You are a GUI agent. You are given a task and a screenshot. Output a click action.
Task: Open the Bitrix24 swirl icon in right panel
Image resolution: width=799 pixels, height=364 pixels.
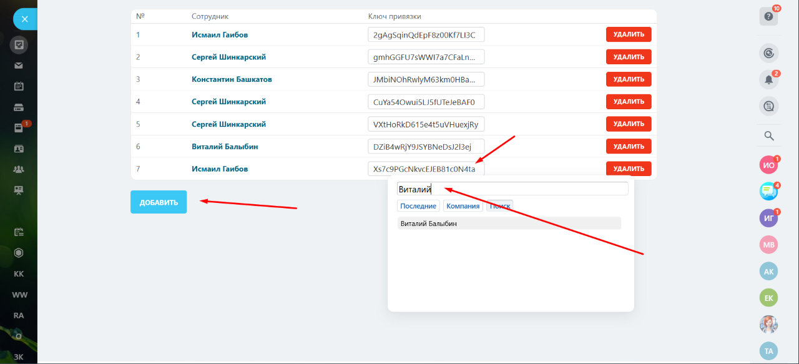click(x=768, y=54)
